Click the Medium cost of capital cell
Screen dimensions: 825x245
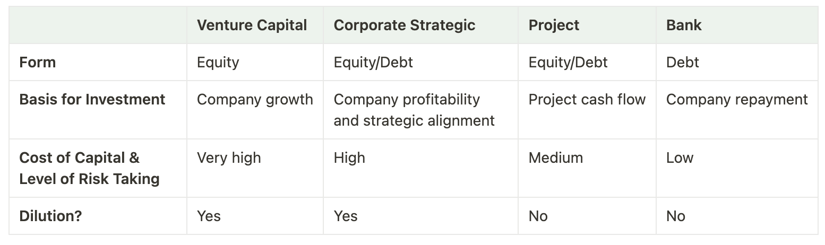[x=555, y=157]
